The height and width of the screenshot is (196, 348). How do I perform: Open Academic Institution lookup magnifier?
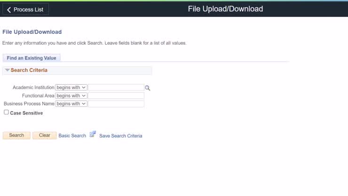click(x=147, y=88)
